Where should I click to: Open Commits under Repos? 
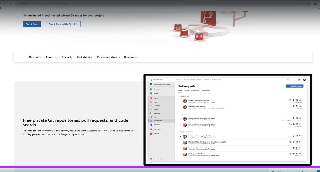156,106
